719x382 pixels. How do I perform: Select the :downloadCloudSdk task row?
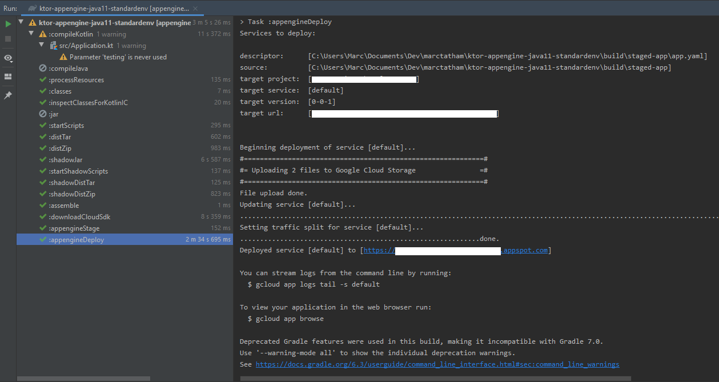click(x=124, y=217)
